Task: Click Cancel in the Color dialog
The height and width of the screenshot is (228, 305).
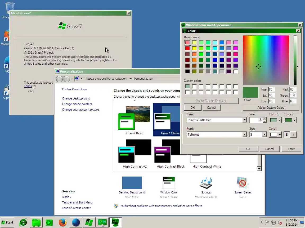Action: 212,108
